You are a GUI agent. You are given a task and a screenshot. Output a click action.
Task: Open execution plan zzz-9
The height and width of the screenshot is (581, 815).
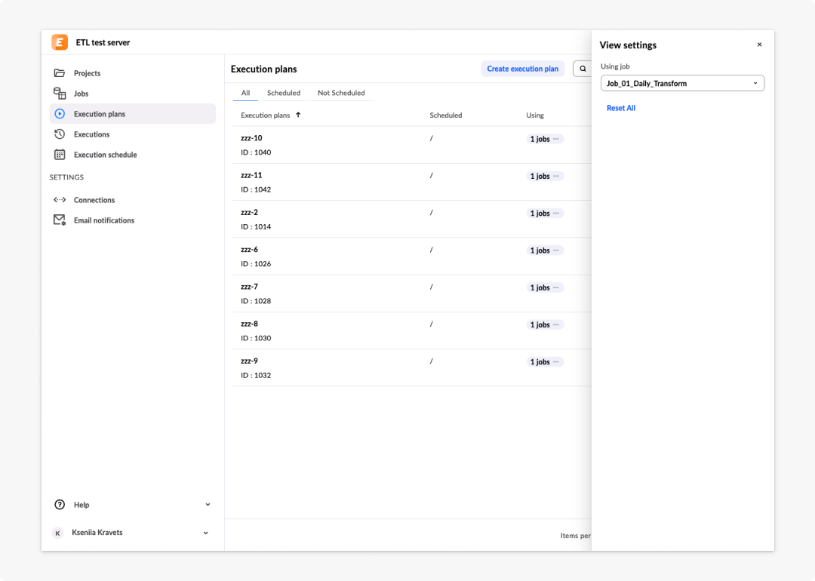coord(250,361)
